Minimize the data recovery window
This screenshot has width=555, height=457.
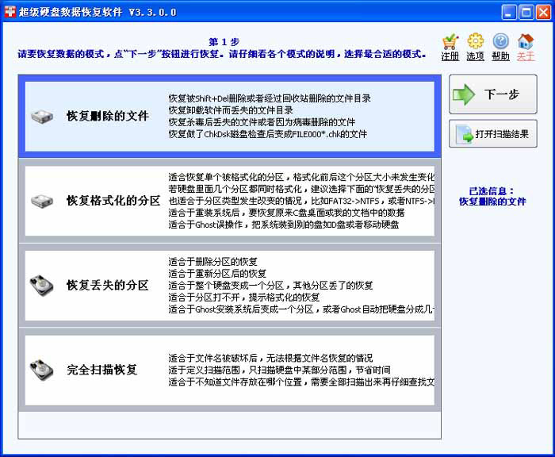tap(509, 13)
